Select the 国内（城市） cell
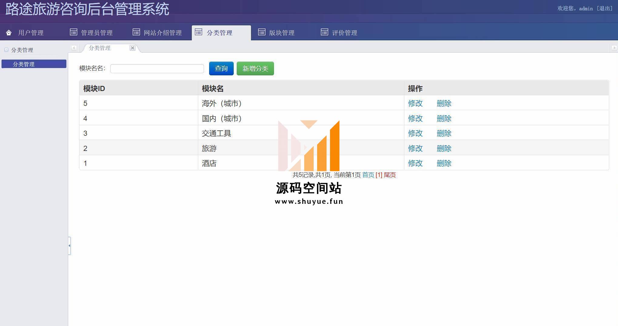The image size is (618, 326). 301,118
